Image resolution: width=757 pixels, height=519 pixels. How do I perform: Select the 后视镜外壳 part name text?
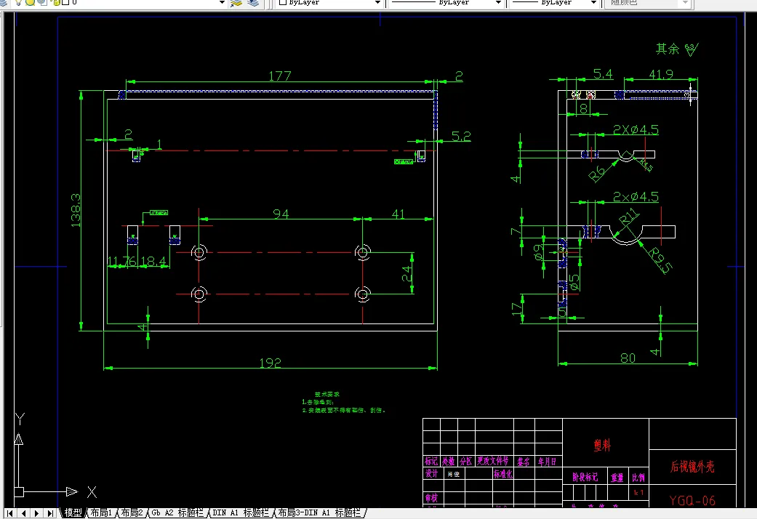coord(692,467)
